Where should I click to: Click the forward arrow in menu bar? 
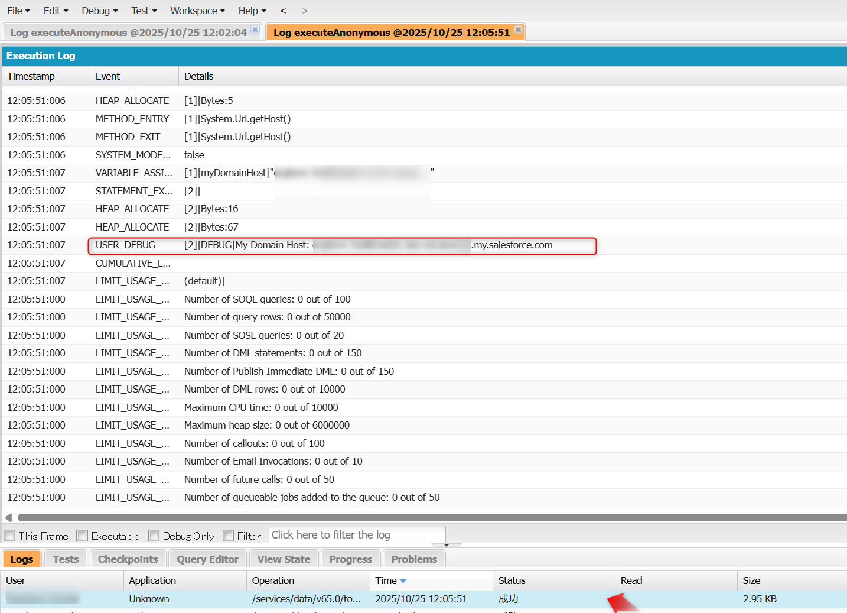tap(305, 11)
